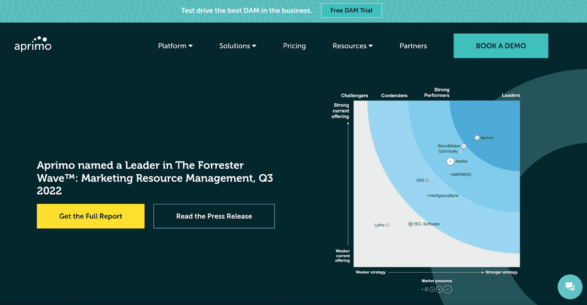Screen dimensions: 587x305
Task: Click the 'Test drive the best DAM' banner text
Action: tap(247, 11)
